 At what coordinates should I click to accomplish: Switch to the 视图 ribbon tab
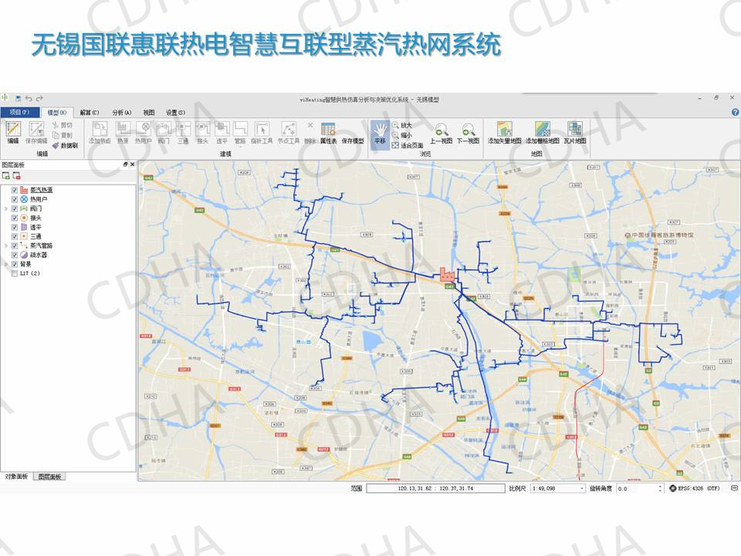pos(149,113)
